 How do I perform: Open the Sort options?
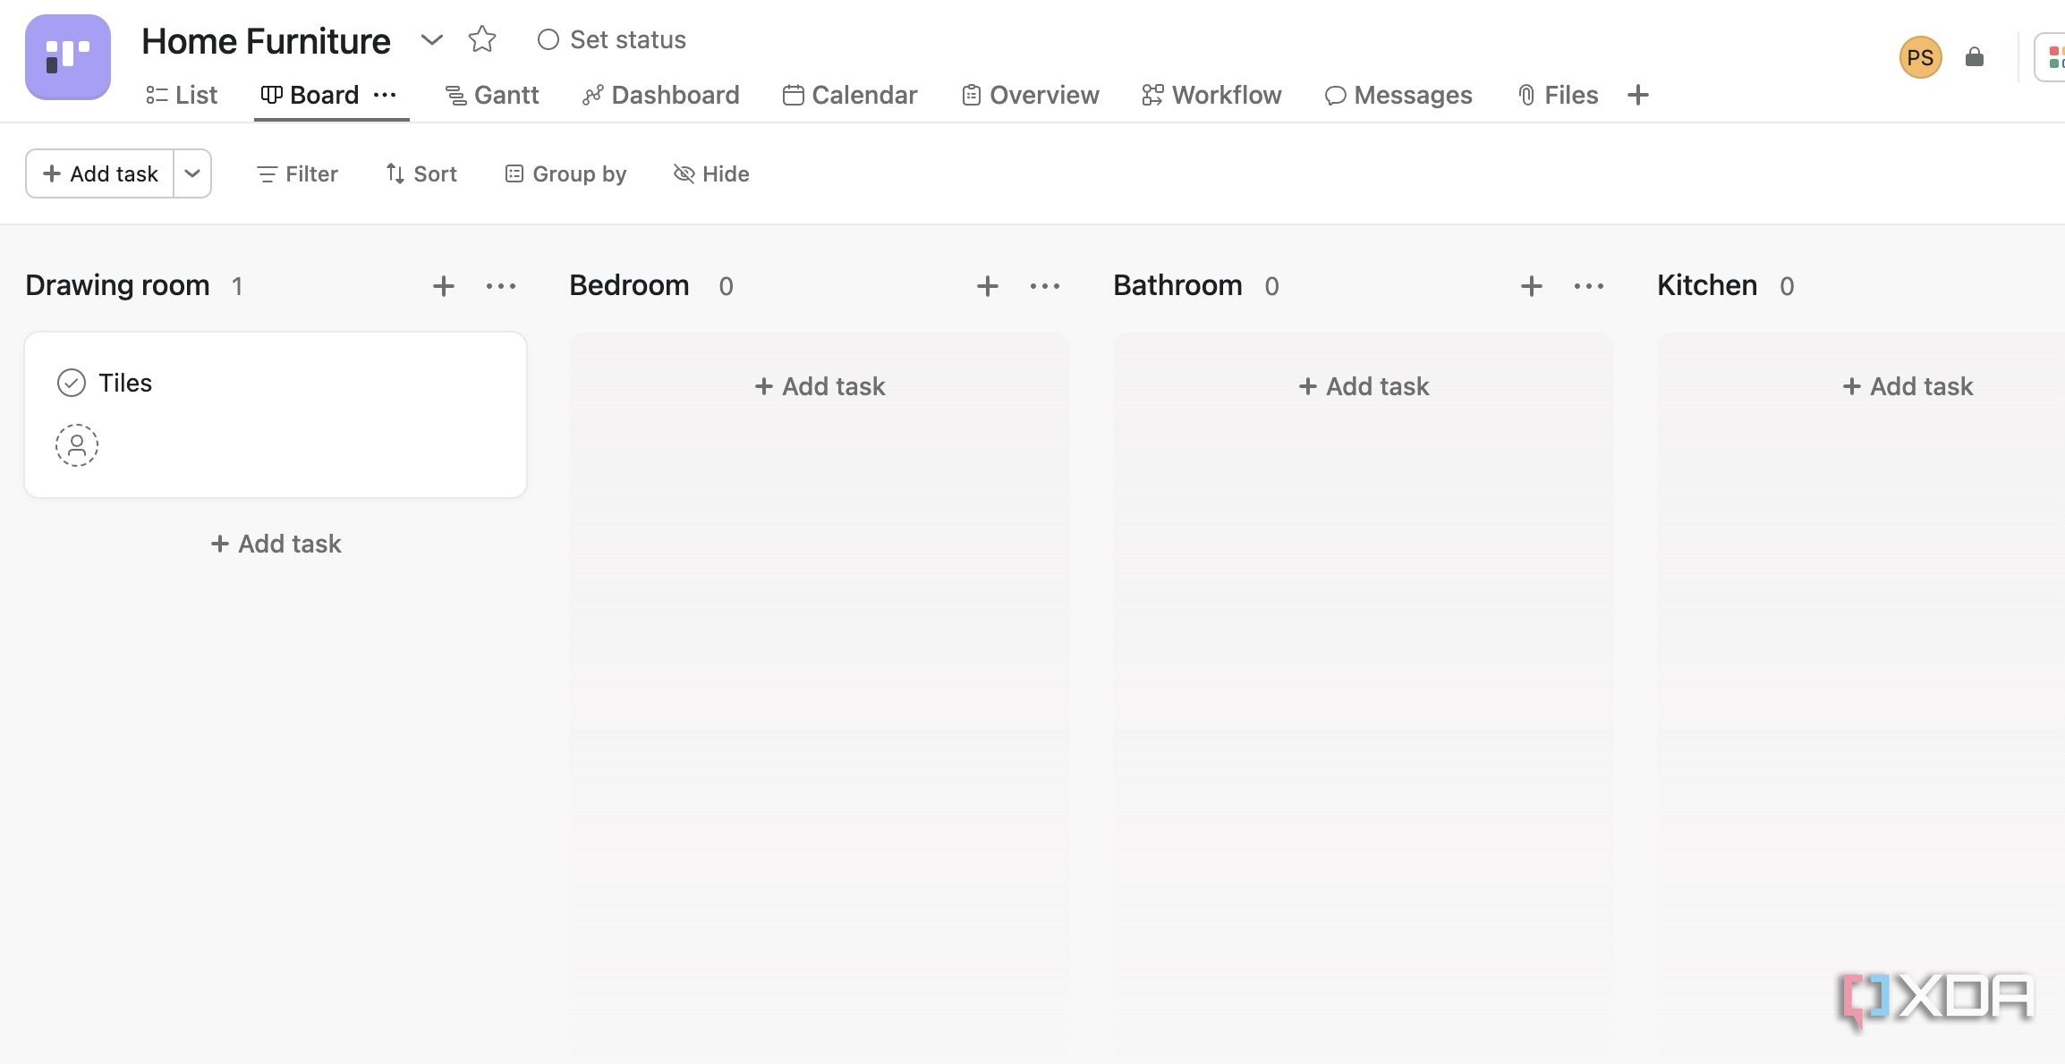point(421,173)
